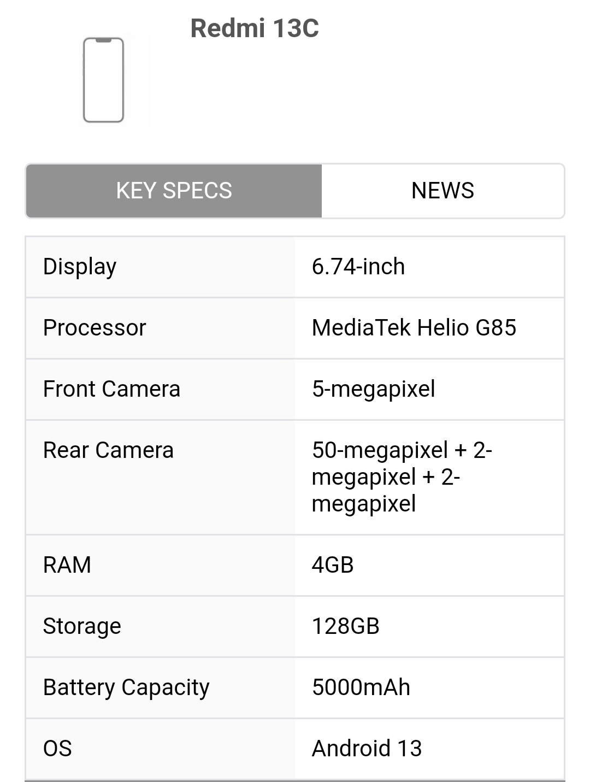Tap the Redmi 13C phone thumbnail image
The image size is (590, 782).
(x=103, y=80)
